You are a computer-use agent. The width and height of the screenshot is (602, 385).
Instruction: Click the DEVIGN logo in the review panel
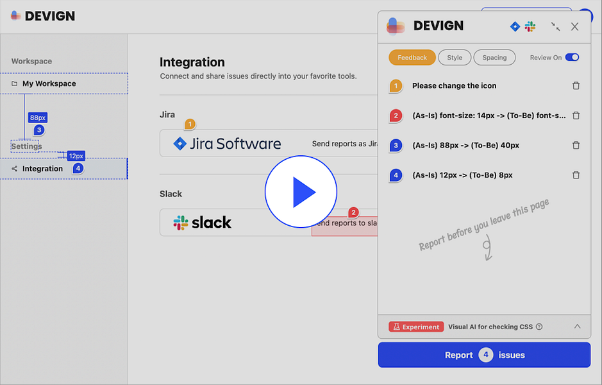(x=425, y=26)
